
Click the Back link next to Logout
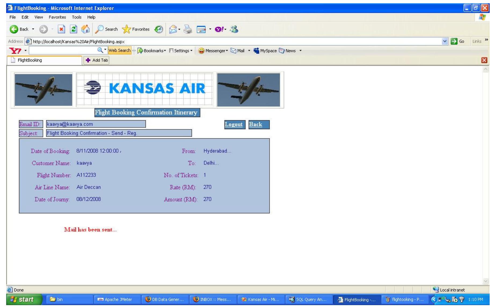pos(255,124)
